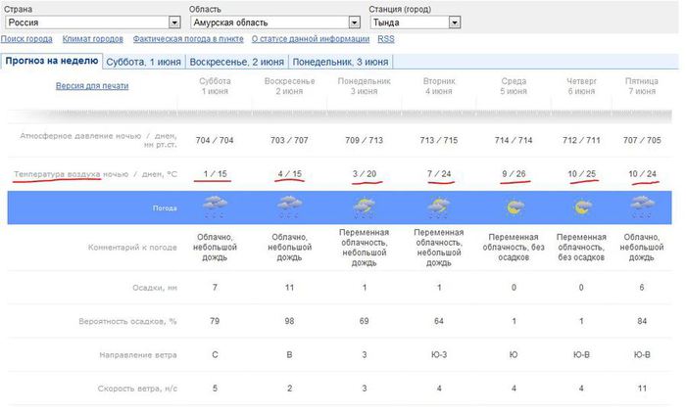686x412 pixels.
Task: Open О статусе данной информации link
Action: pyautogui.click(x=311, y=39)
